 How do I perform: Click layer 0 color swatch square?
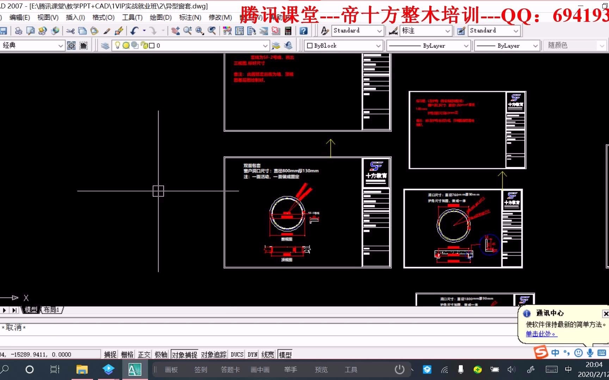152,45
